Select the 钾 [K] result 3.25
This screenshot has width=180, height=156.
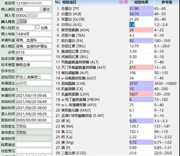point(133,121)
